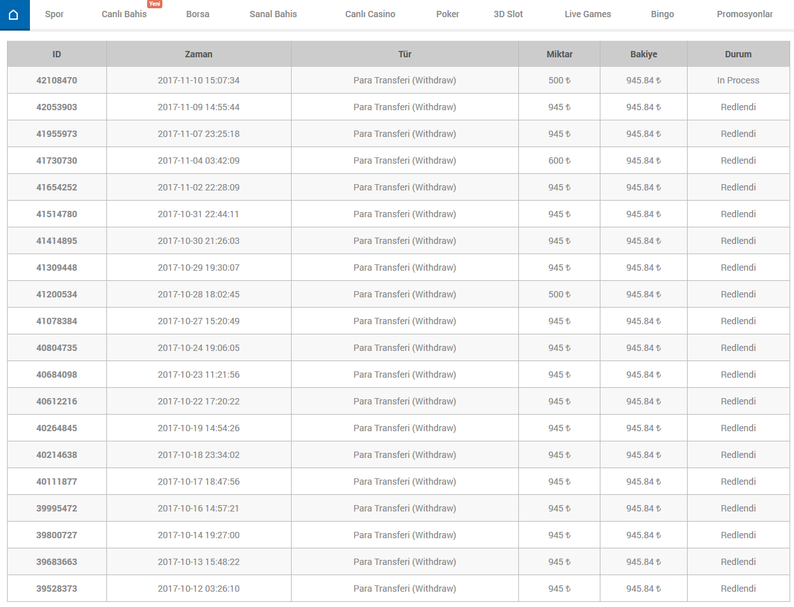Screen dimensions: 794x607
Task: Click timestamp 2017-10-30 21:26:03
Action: pos(199,241)
